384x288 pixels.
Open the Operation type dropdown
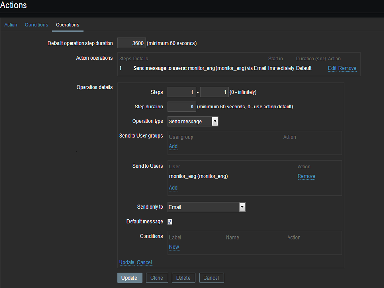193,121
